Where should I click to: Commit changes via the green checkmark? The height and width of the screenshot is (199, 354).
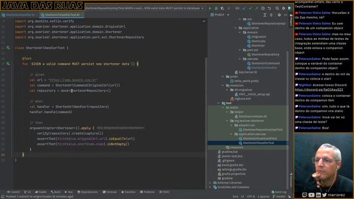click(x=250, y=8)
